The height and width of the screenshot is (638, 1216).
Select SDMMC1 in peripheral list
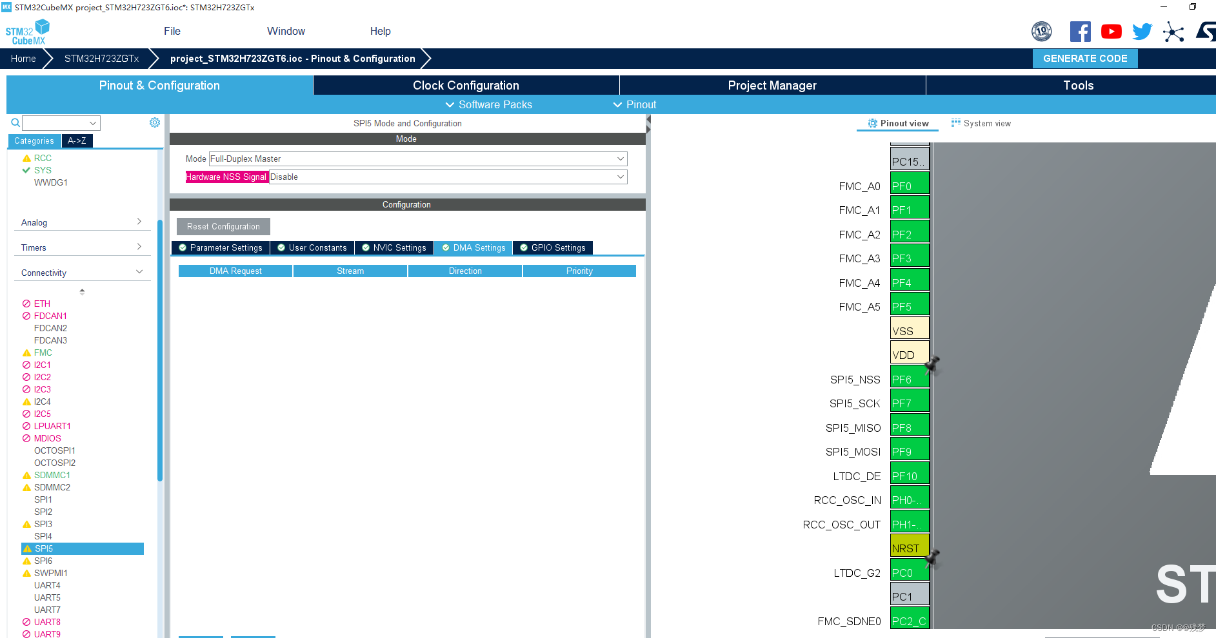click(52, 475)
